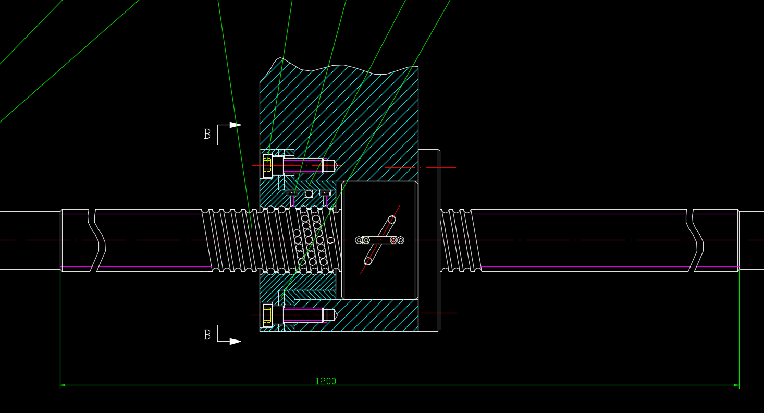Select the 1200 dimension text
Screen dimensions: 764x413
326,381
